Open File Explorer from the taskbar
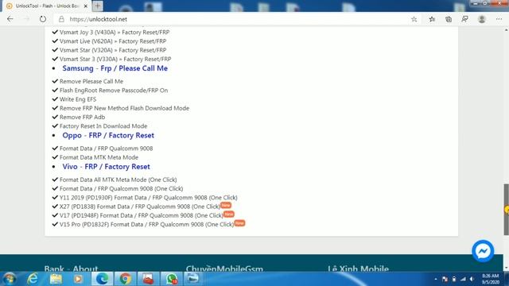Viewport: 509px width, 286px height. tap(56, 279)
